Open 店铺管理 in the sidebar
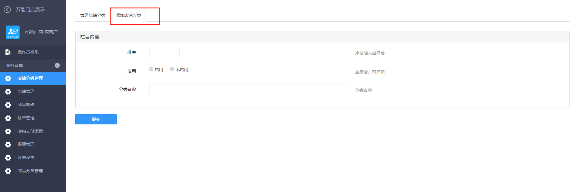 pos(33,92)
